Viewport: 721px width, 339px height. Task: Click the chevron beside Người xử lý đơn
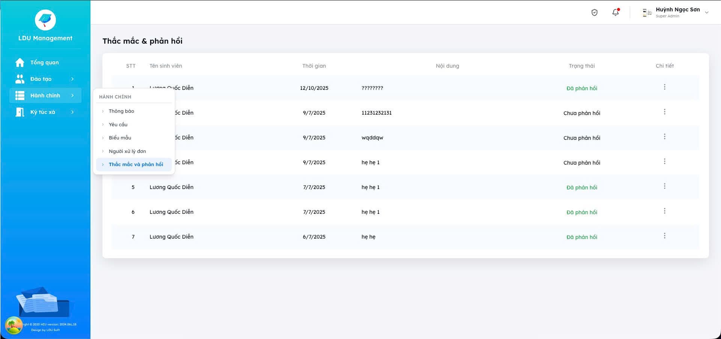pos(103,151)
